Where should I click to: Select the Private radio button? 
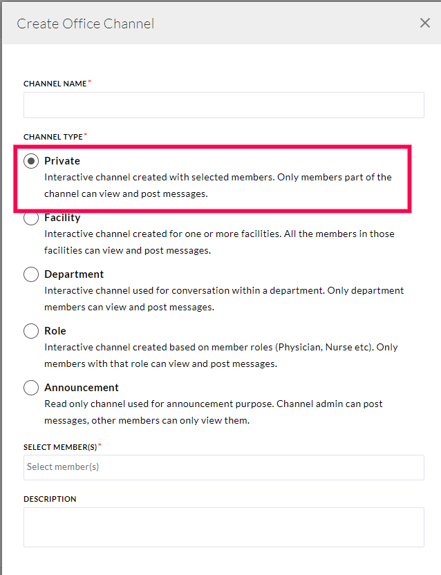tap(31, 161)
